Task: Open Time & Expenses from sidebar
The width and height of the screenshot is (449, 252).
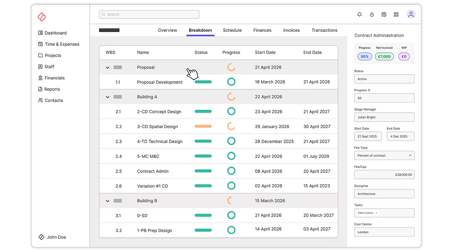Action: pos(59,44)
